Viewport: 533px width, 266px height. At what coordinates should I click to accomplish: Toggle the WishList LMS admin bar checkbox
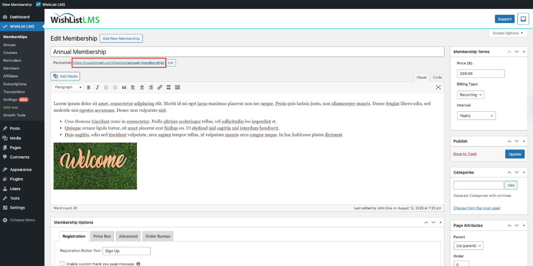(38, 4)
